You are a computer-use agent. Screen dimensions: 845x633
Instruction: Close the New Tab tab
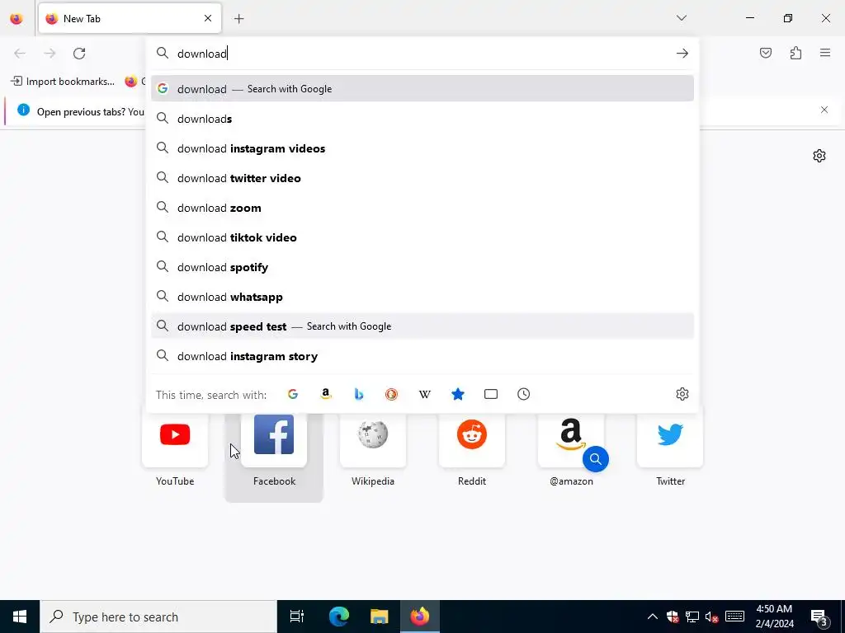point(208,19)
